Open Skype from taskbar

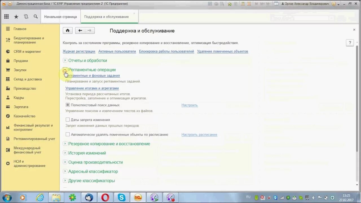(122, 197)
